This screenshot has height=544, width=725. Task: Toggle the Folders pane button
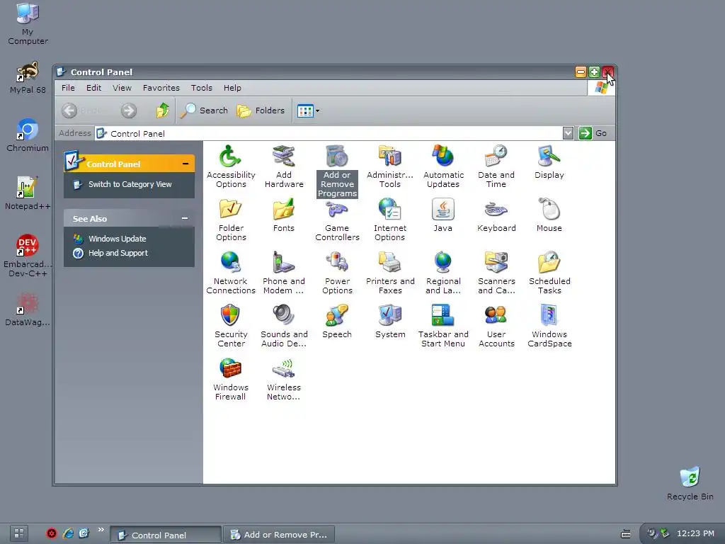click(261, 110)
